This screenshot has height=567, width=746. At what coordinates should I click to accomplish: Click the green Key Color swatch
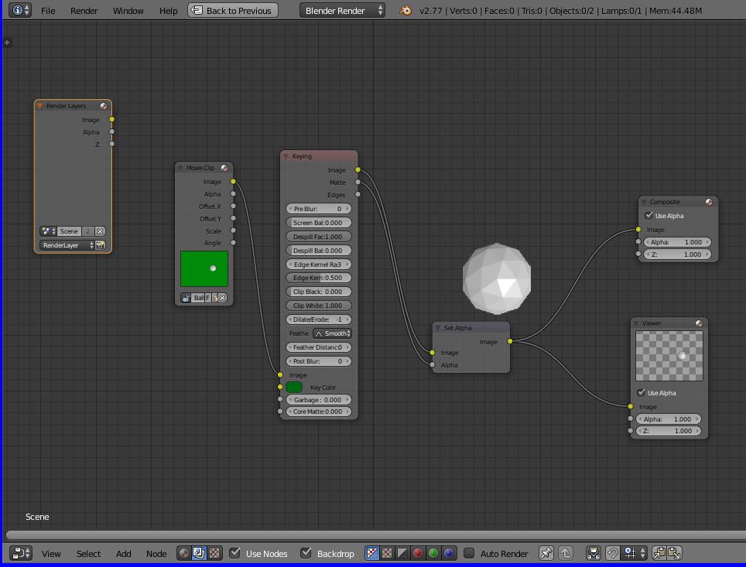click(294, 387)
